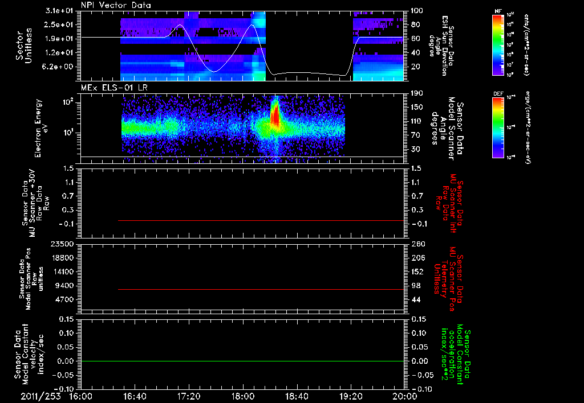This screenshot has width=584, height=403.
Task: Click the red 'MU Scanner Inh Raw Data' label
Action: tap(450, 204)
